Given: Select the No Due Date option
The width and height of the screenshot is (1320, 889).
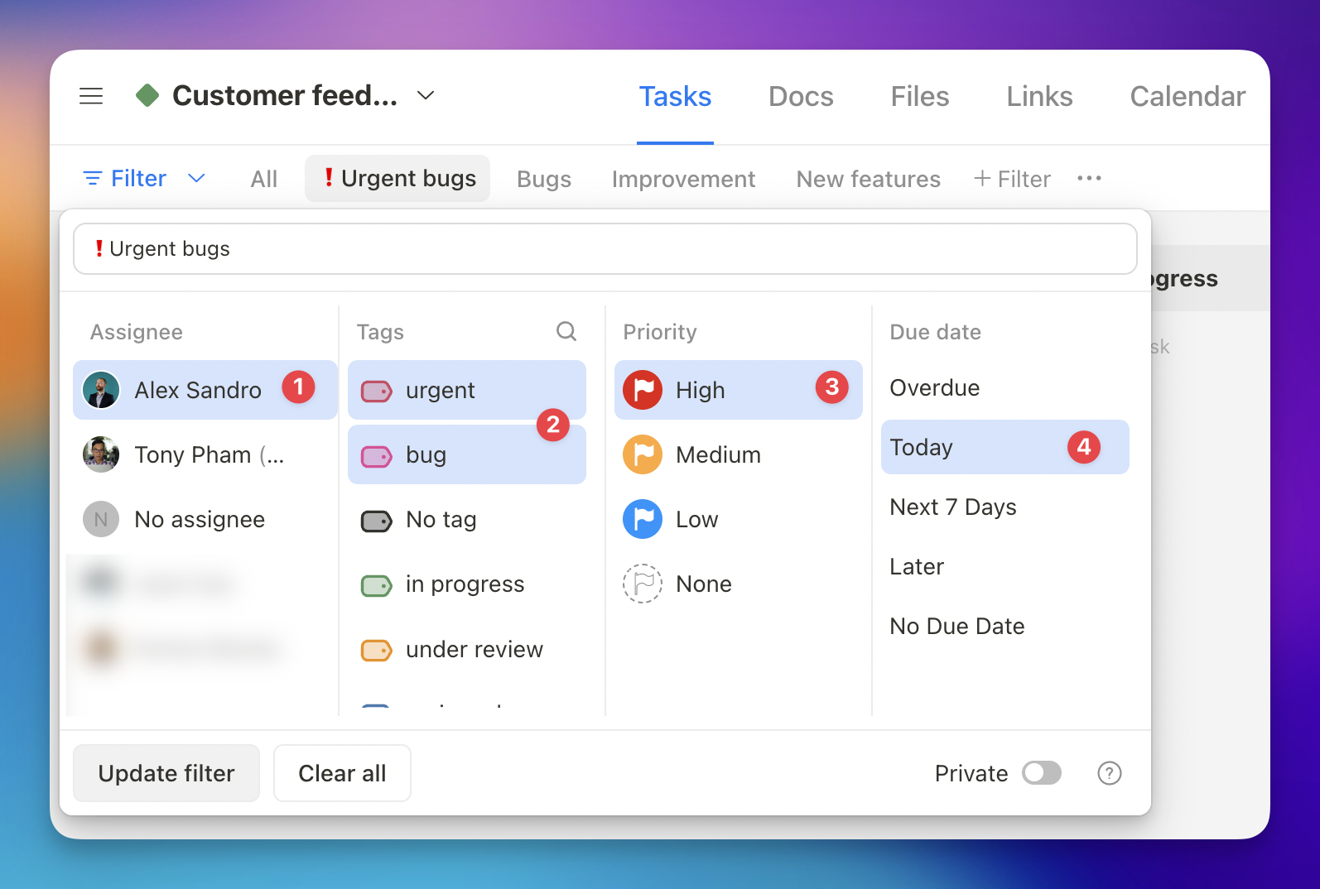Looking at the screenshot, I should tap(1005, 626).
